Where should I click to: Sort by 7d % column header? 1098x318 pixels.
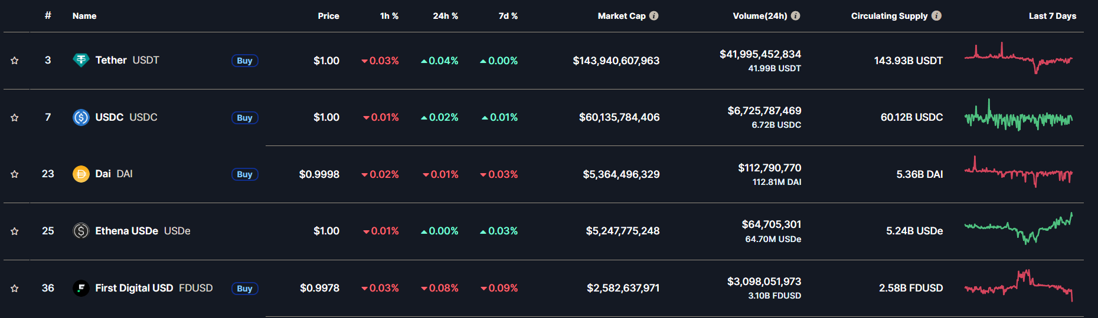tap(508, 16)
